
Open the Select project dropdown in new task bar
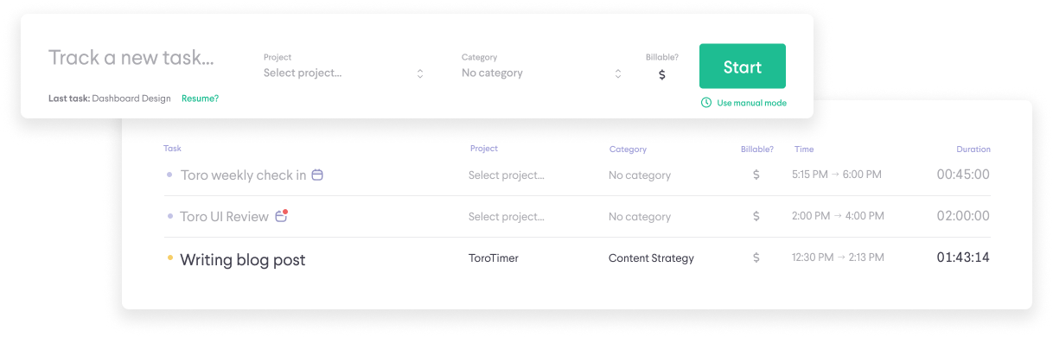click(344, 73)
